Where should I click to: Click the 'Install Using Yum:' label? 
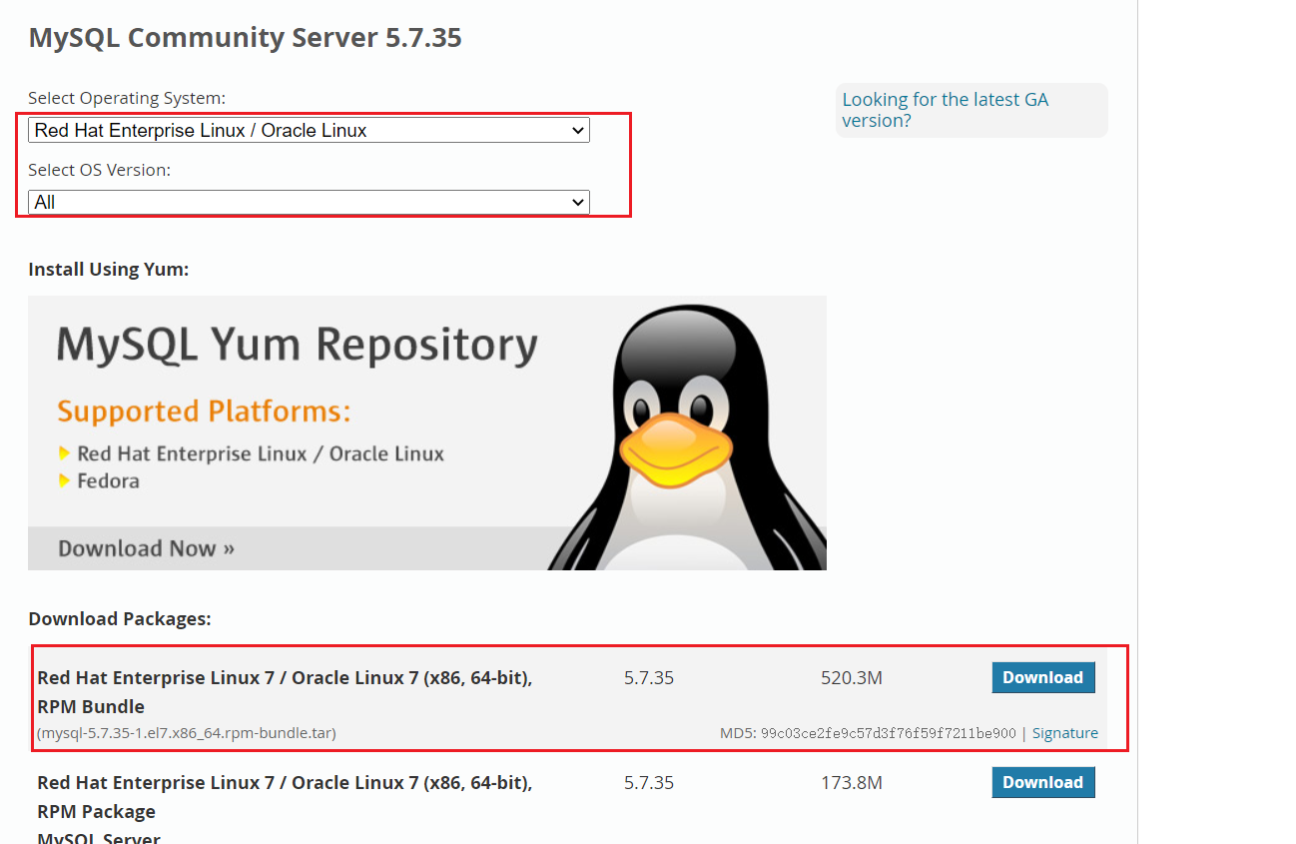point(109,270)
